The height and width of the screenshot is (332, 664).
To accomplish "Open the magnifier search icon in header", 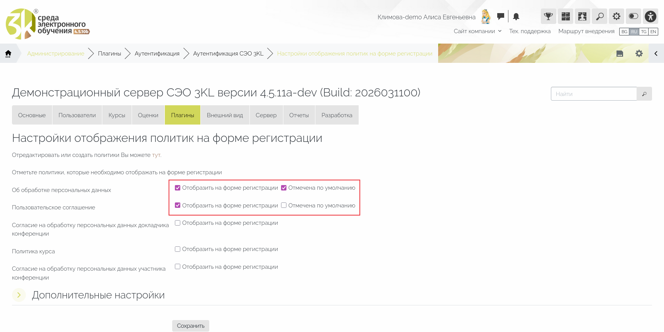I will click(600, 16).
